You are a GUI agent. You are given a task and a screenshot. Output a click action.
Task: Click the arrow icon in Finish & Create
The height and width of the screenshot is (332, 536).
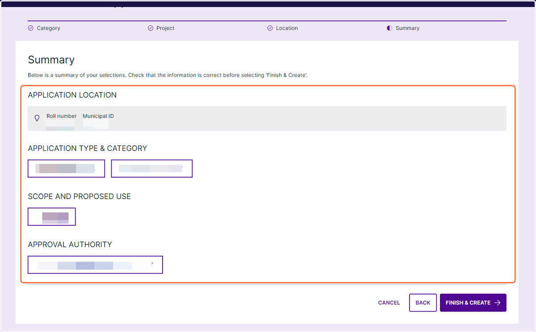pos(498,303)
